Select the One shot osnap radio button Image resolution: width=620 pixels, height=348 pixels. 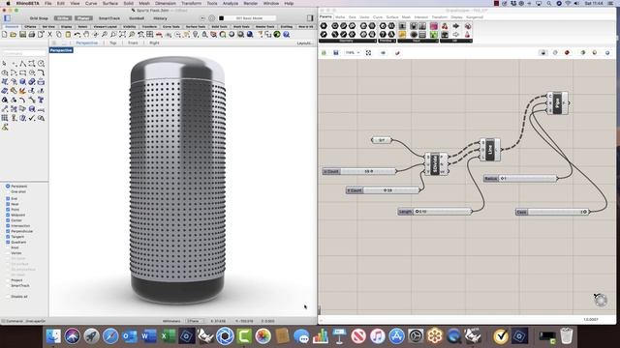[x=8, y=191]
